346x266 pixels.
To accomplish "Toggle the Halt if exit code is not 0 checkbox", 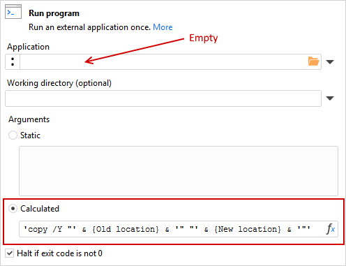I will (10, 253).
